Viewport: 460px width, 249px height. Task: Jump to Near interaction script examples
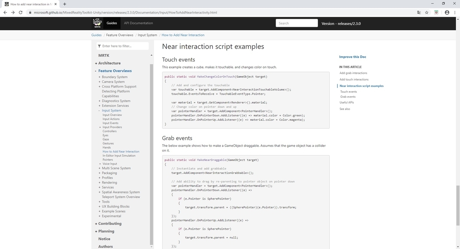click(x=361, y=86)
